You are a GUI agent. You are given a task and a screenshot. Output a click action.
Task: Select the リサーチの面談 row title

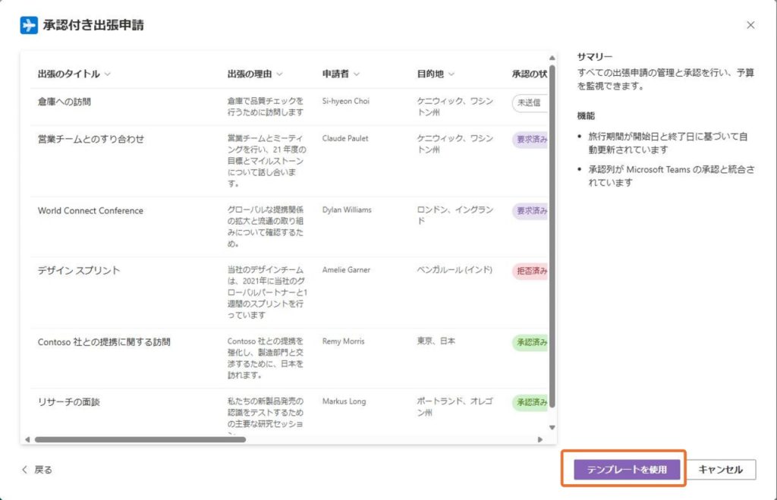click(x=69, y=402)
